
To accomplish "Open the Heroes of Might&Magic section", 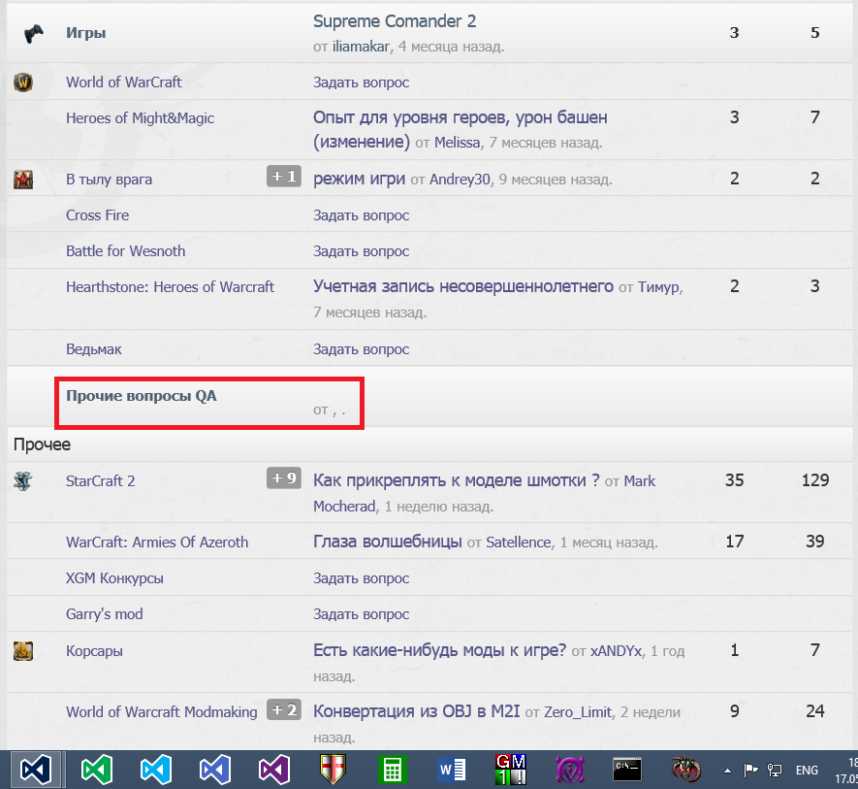I will pyautogui.click(x=140, y=118).
